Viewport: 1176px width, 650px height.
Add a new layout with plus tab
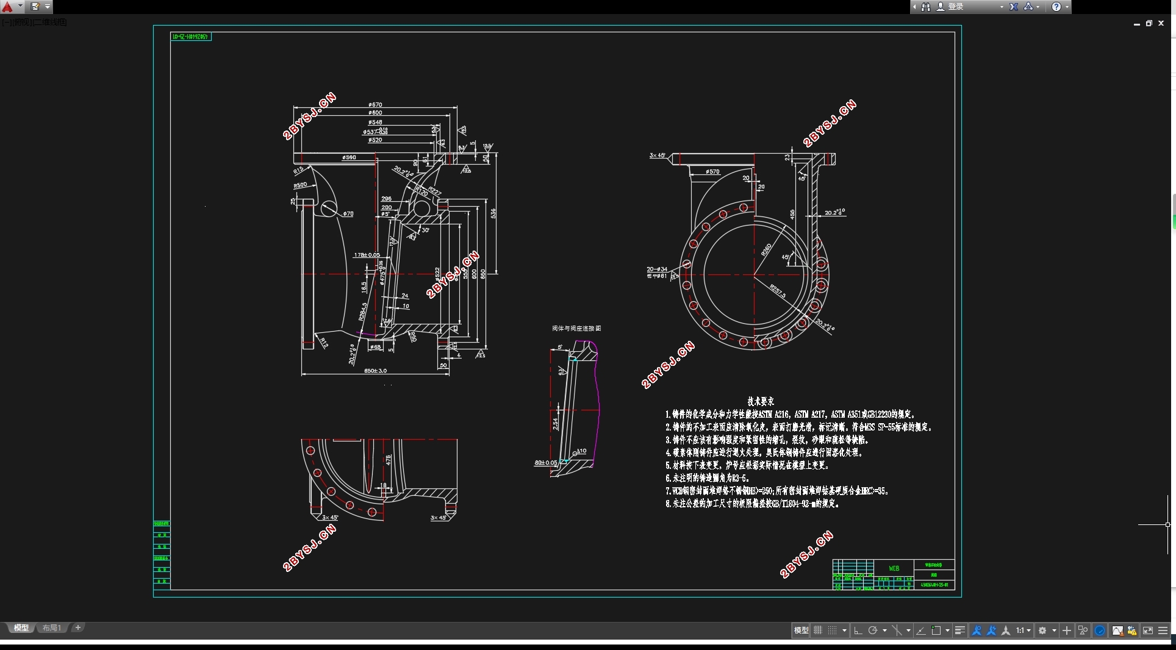coord(77,627)
